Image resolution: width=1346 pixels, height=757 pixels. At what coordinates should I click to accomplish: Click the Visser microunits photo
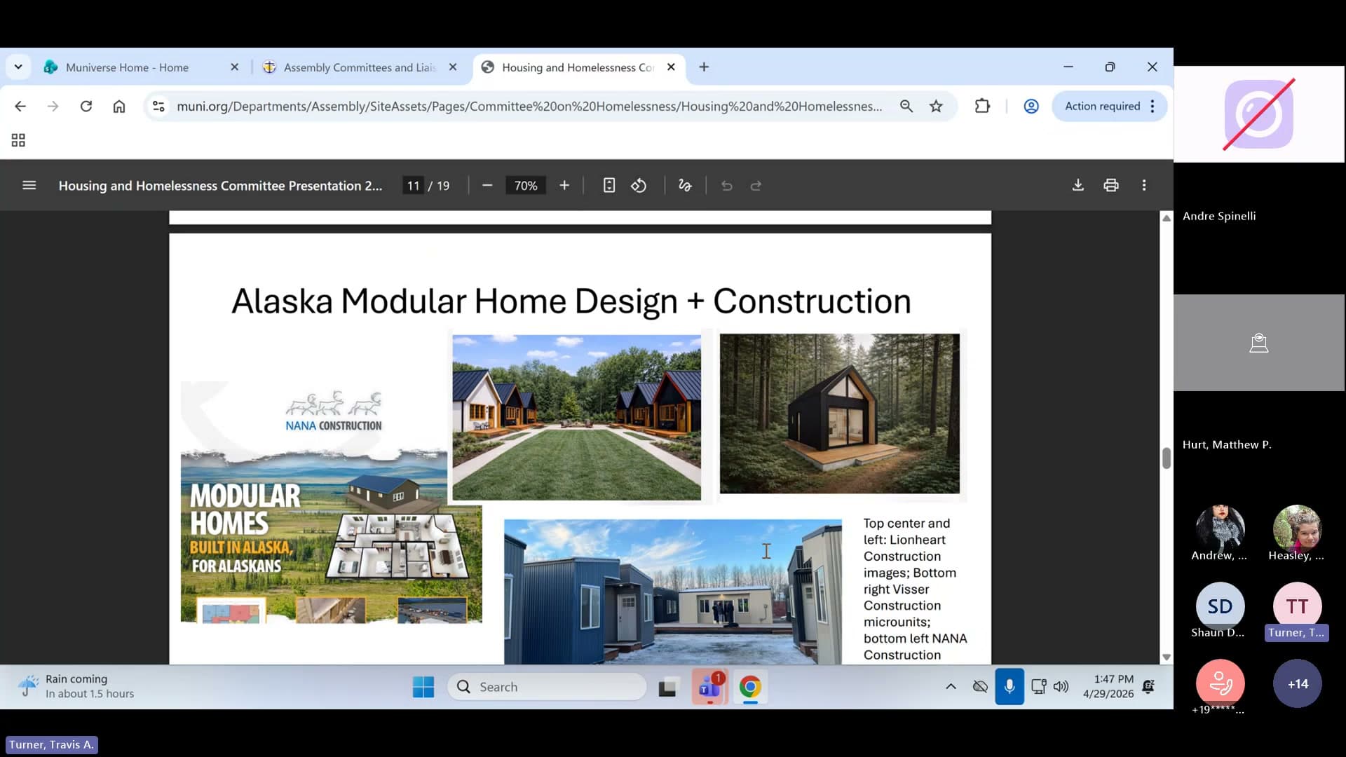[x=673, y=592]
